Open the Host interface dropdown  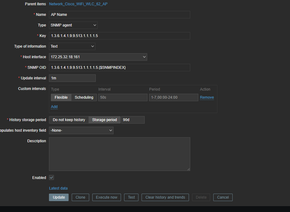[98, 57]
